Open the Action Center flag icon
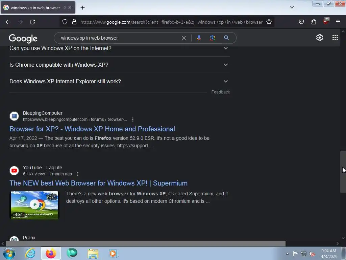This screenshot has width=346, height=260. click(x=295, y=253)
